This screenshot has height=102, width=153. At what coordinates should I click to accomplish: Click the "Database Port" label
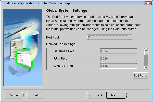point(63,51)
